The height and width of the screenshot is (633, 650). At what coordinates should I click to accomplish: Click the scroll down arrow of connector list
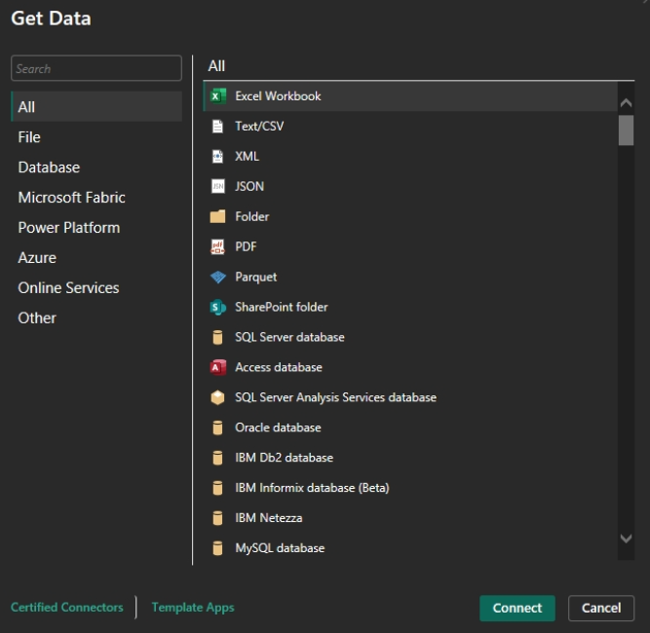click(x=626, y=539)
